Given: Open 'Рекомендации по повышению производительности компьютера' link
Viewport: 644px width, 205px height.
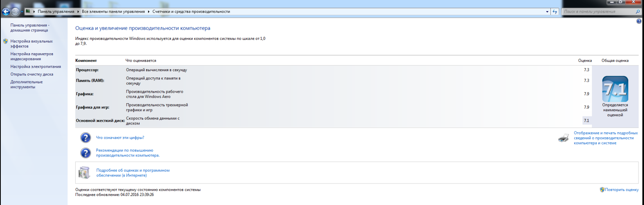Looking at the screenshot, I should [x=128, y=153].
